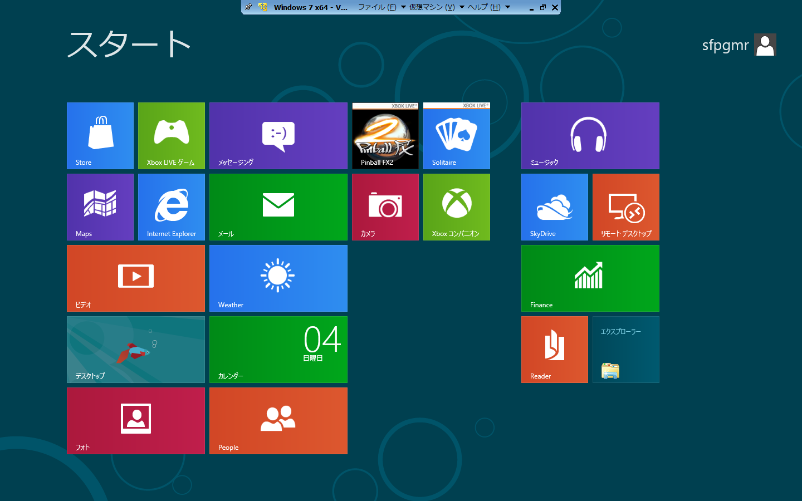Screen dimensions: 802x501
Task: Expand the ヘルプ (H) dropdown arrow
Action: point(507,7)
